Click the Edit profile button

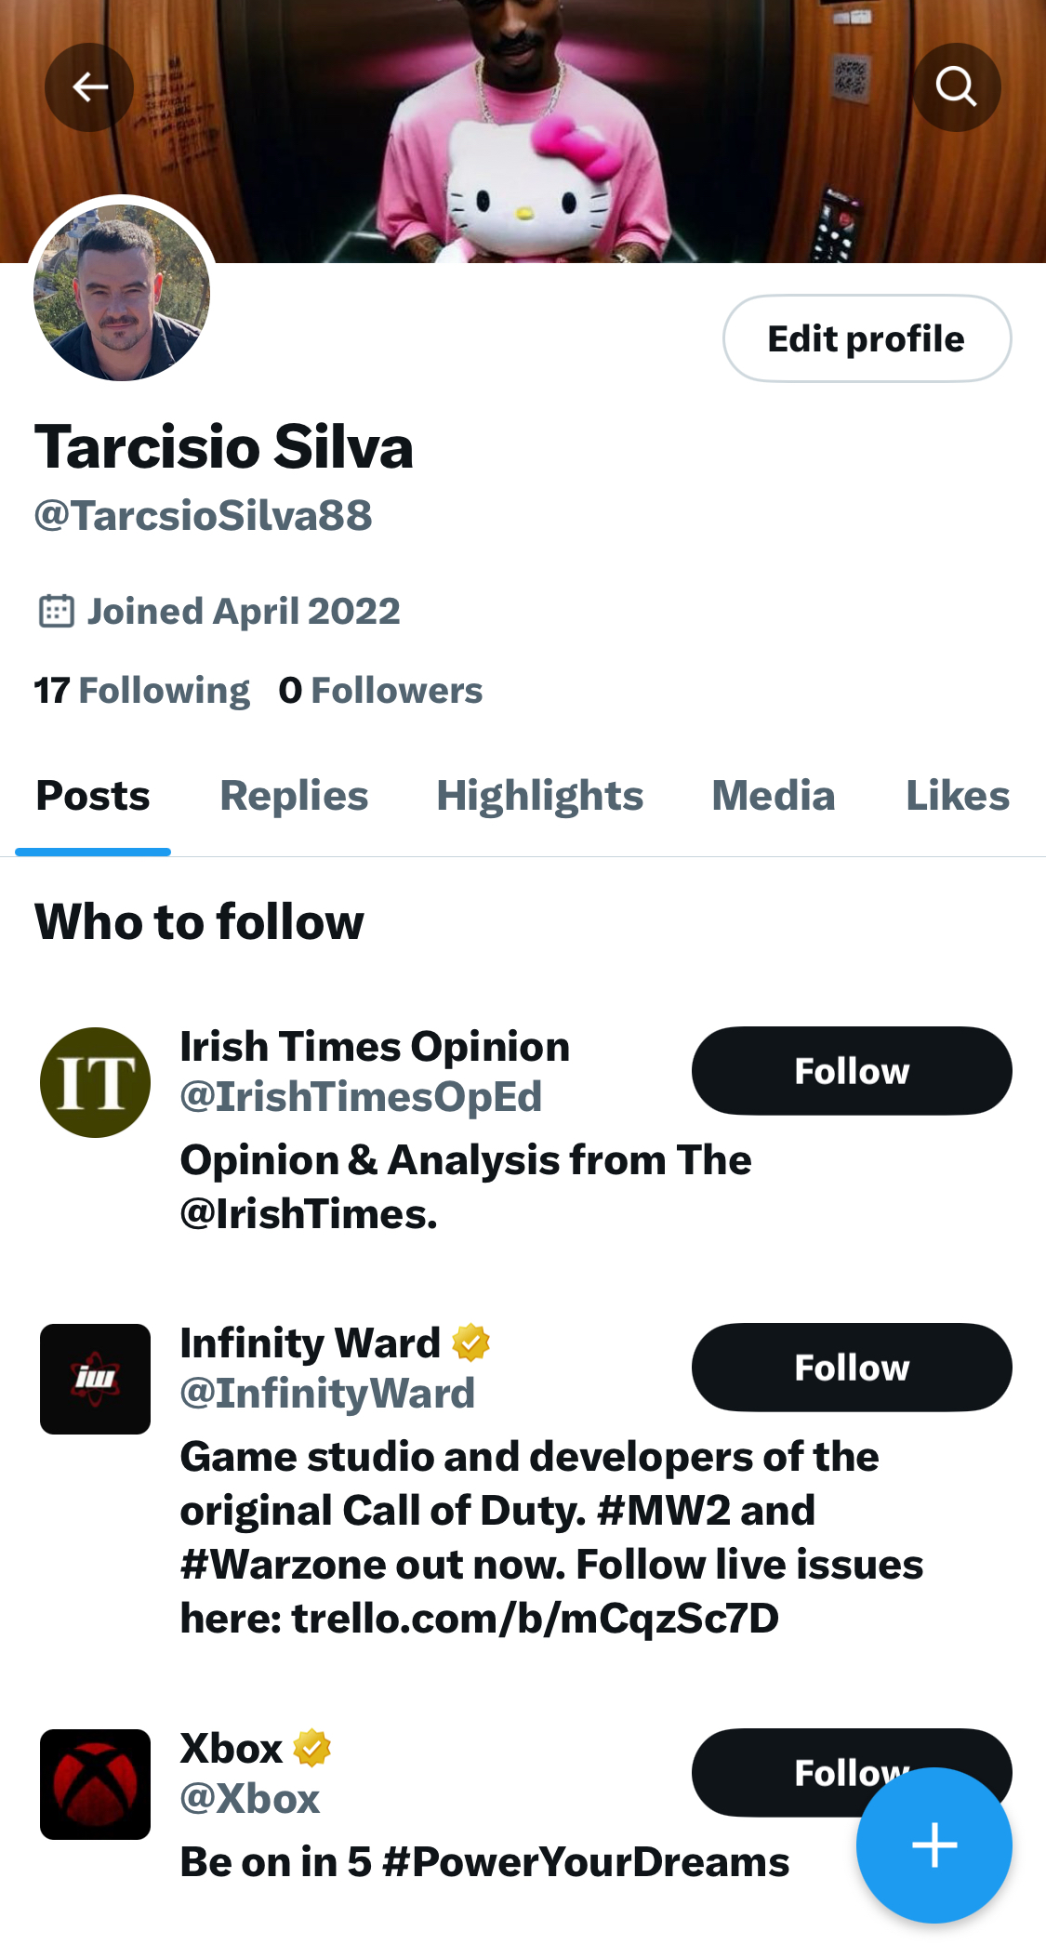[x=867, y=338]
